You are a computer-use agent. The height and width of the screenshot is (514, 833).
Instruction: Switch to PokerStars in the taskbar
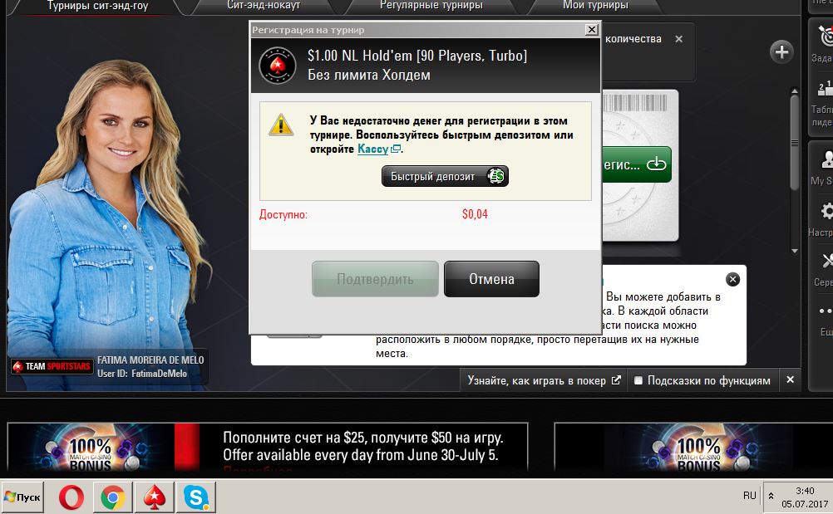point(154,497)
